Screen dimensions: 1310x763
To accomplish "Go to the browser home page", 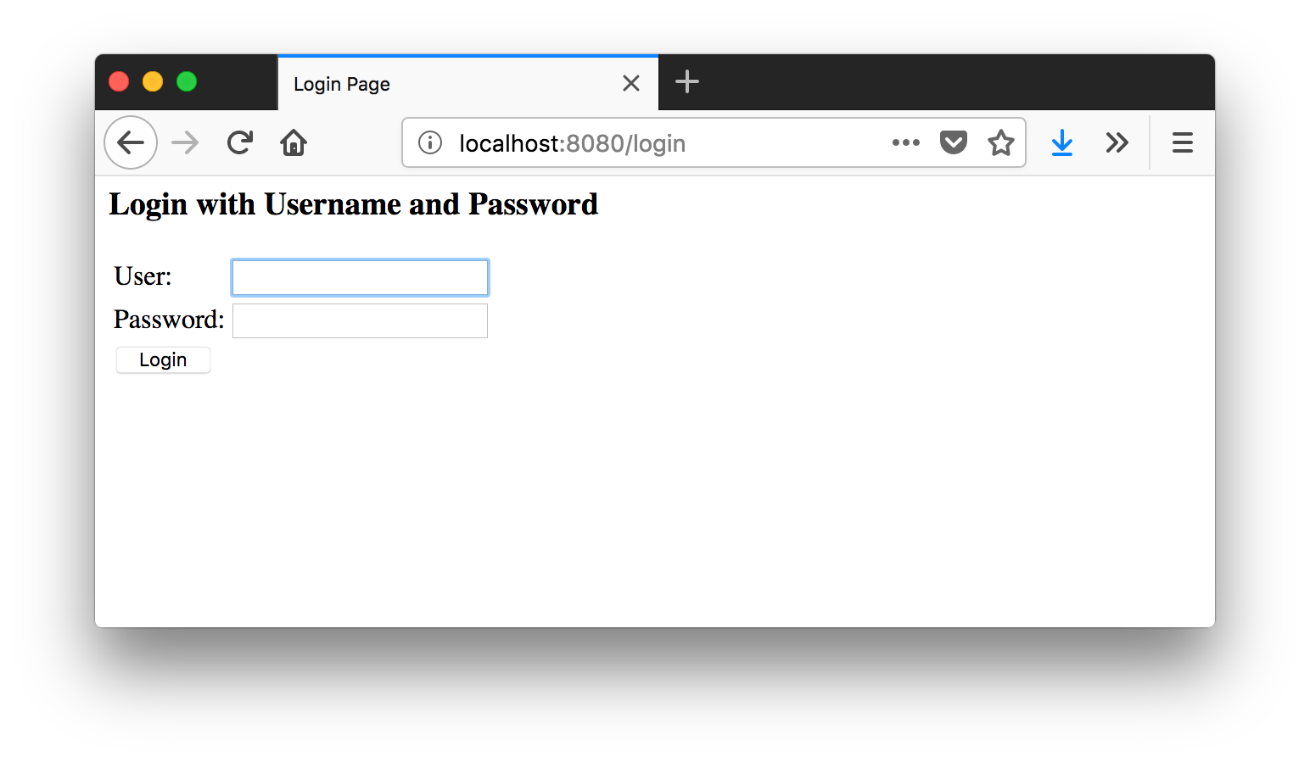I will pos(294,142).
